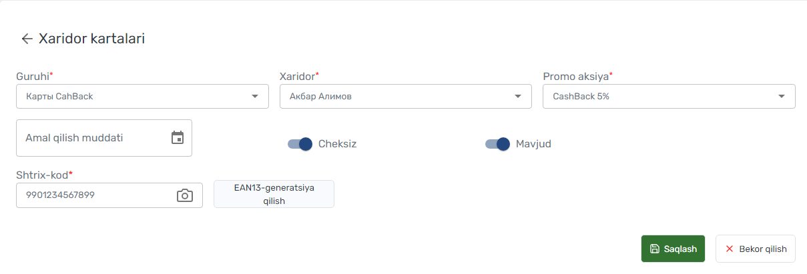Select the Карты CahBack group field
Screen dimensions: 807x274
[142, 96]
